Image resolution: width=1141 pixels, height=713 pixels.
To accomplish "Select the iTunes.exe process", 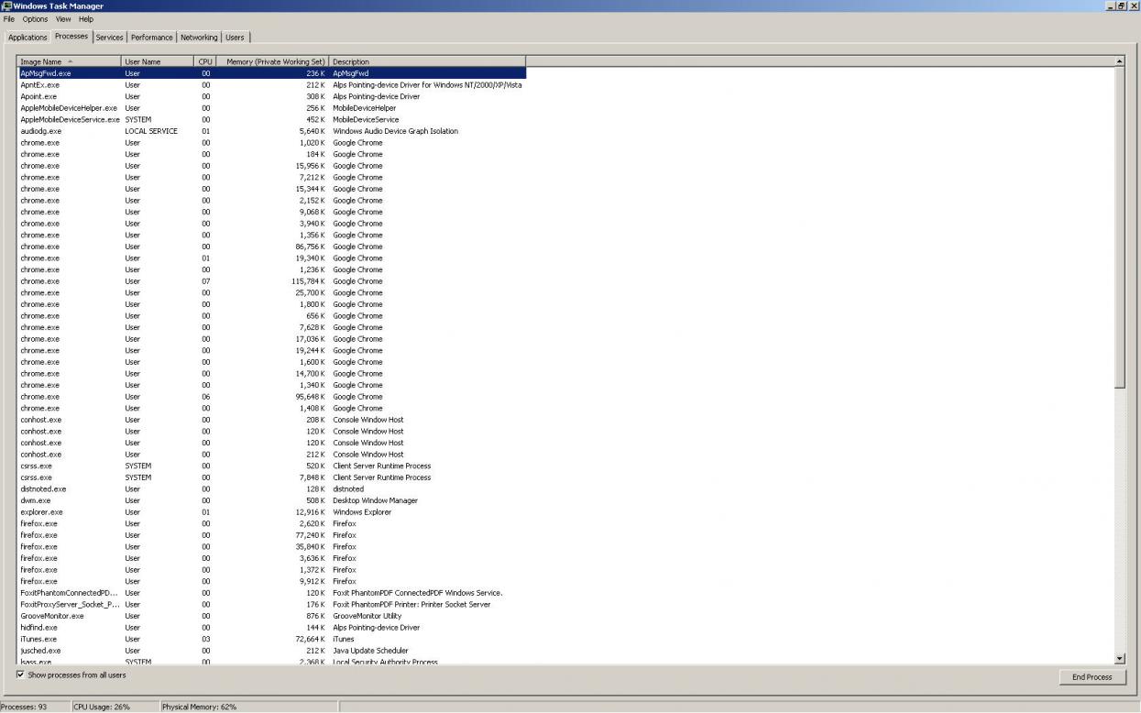I will pos(271,639).
